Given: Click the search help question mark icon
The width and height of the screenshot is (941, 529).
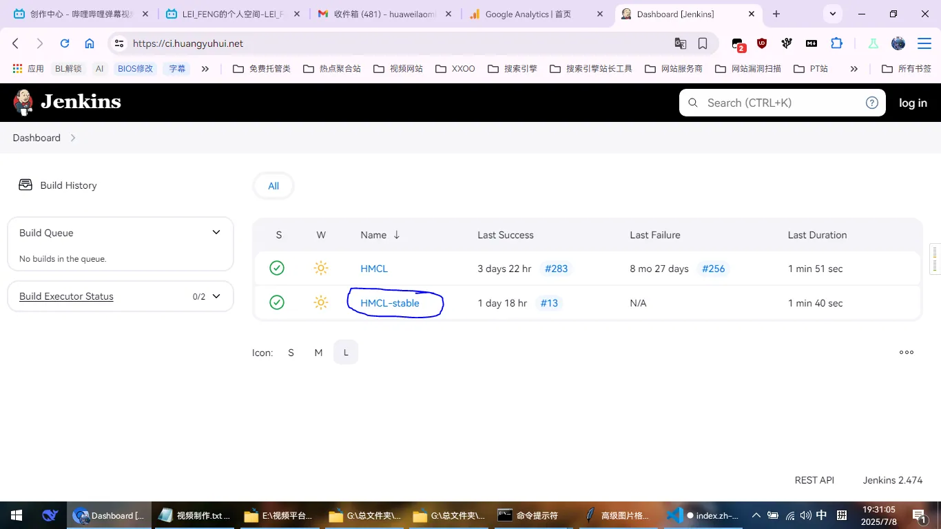Looking at the screenshot, I should [871, 103].
